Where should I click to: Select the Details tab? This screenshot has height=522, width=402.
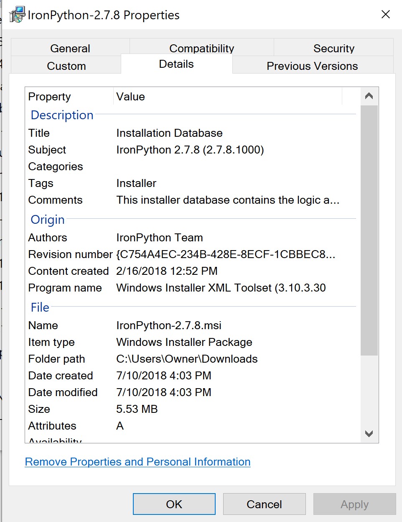pos(176,64)
